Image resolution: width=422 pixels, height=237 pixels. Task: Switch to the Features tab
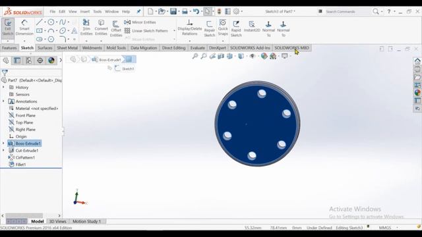(9, 48)
